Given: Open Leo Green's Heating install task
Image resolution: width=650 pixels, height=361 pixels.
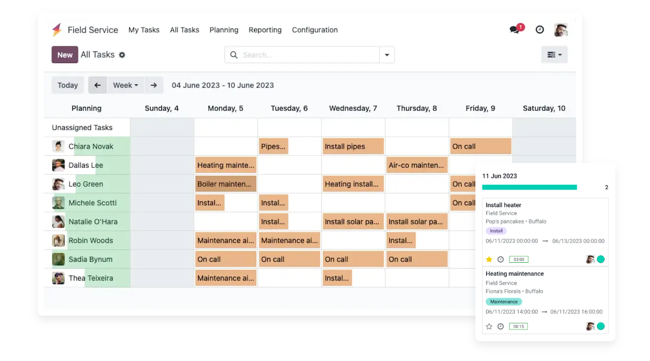Looking at the screenshot, I should click(353, 184).
